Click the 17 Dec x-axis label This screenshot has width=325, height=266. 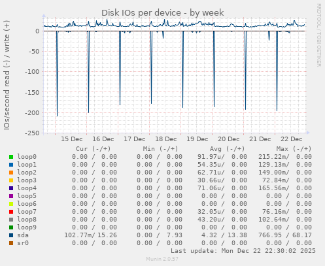pos(135,139)
